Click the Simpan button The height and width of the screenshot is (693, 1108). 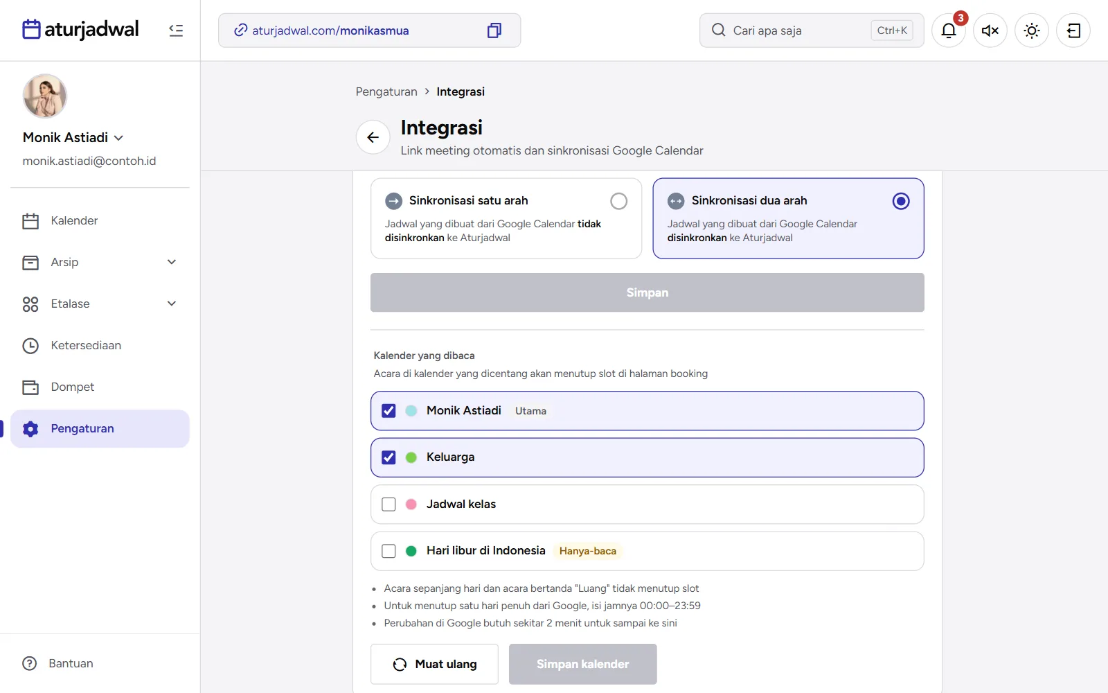[x=647, y=292]
